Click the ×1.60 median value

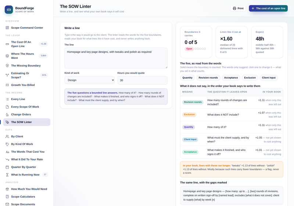point(226,39)
